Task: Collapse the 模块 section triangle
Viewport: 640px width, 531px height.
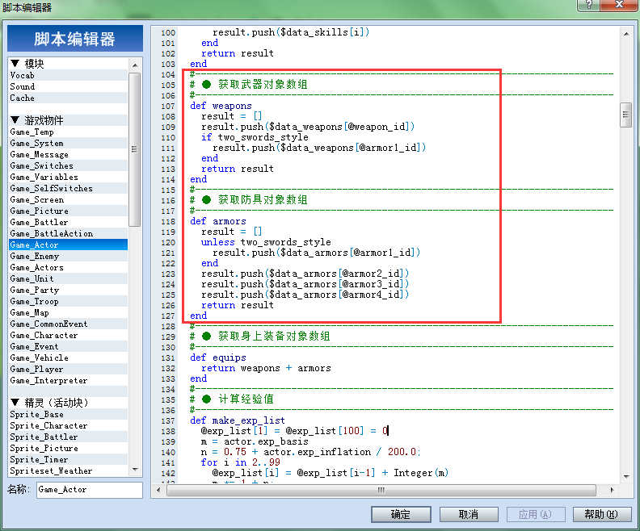Action: tap(15, 64)
